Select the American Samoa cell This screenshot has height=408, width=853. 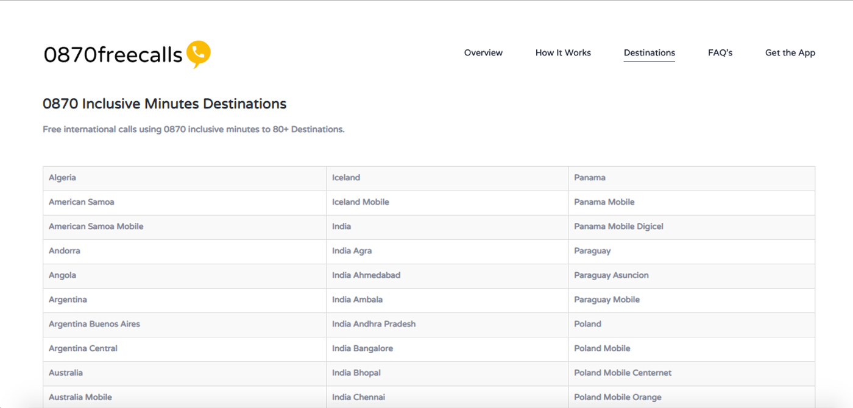[185, 202]
